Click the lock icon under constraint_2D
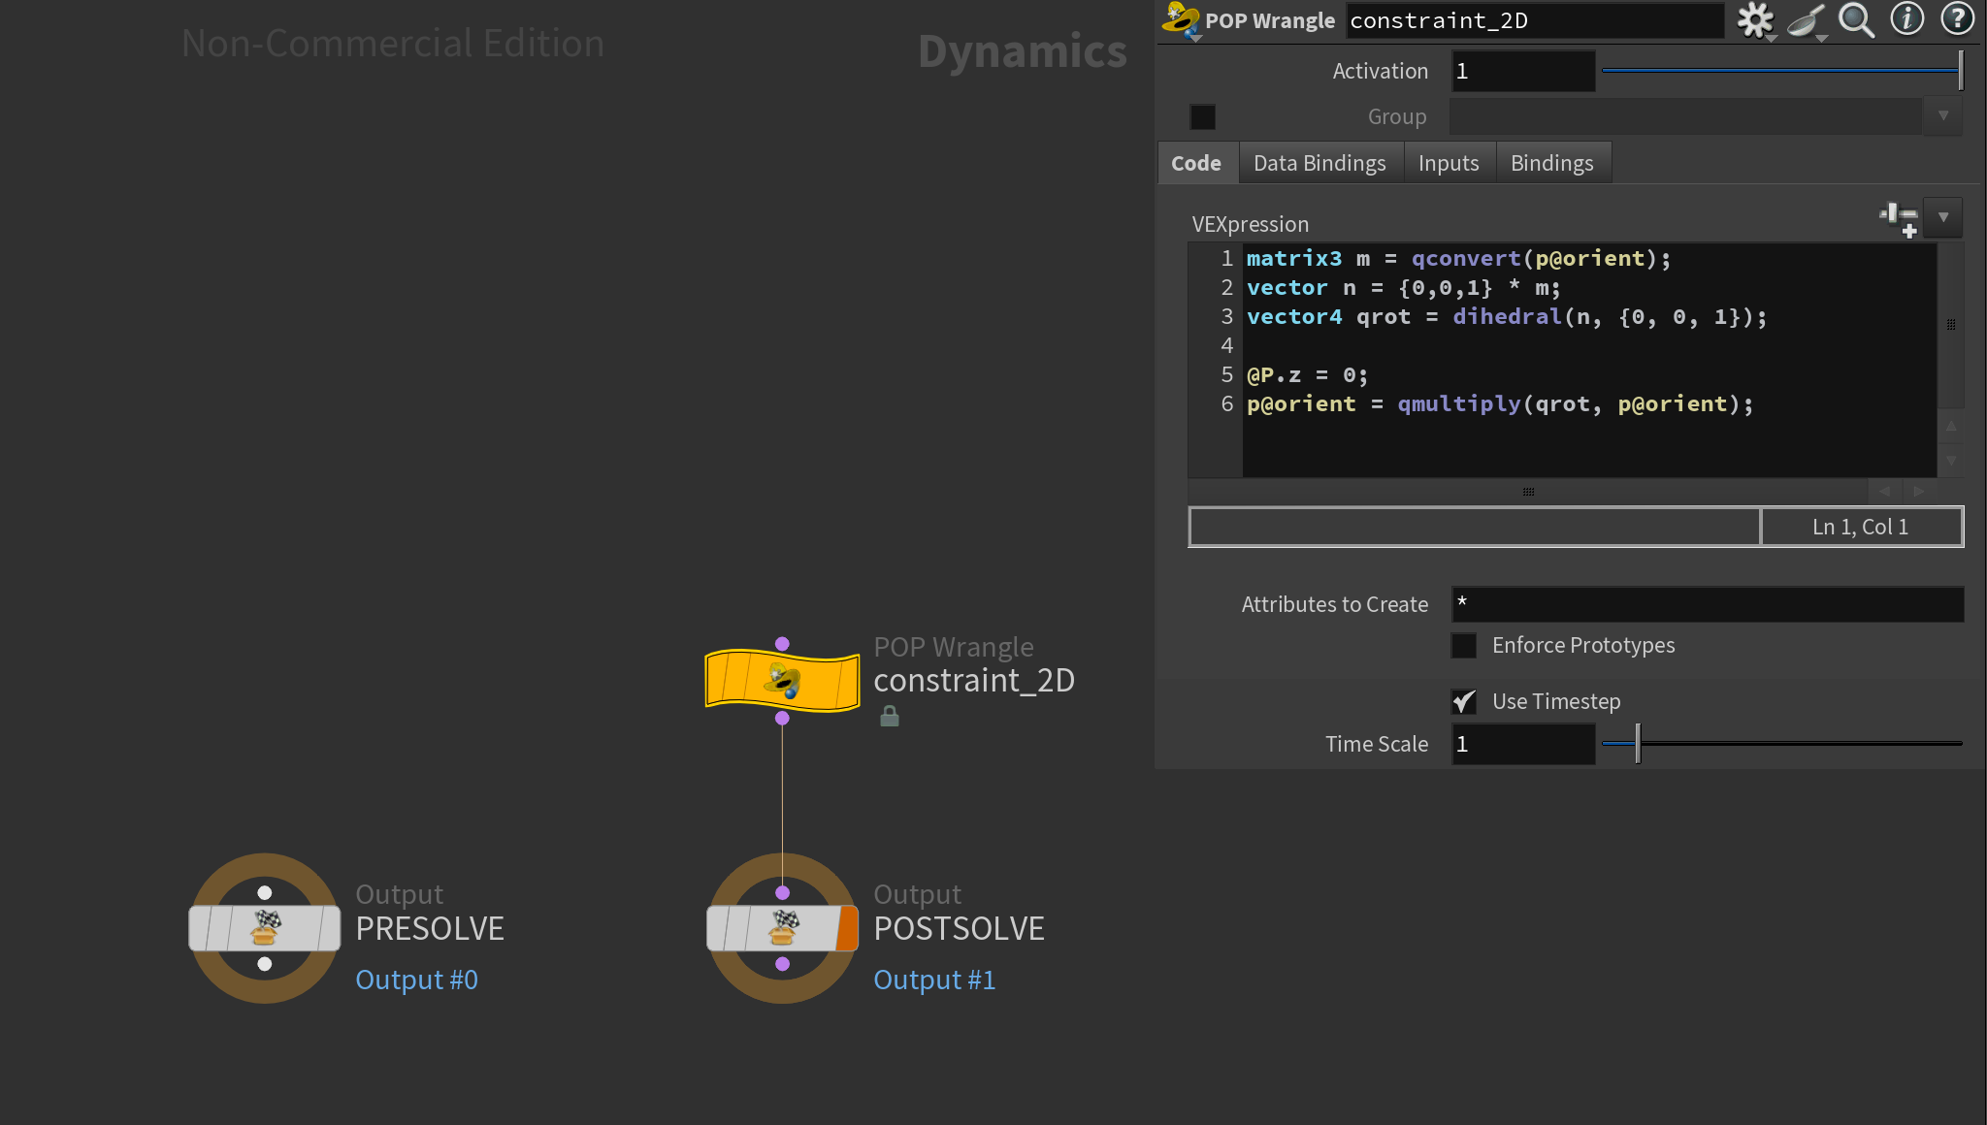The image size is (1987, 1125). click(889, 717)
